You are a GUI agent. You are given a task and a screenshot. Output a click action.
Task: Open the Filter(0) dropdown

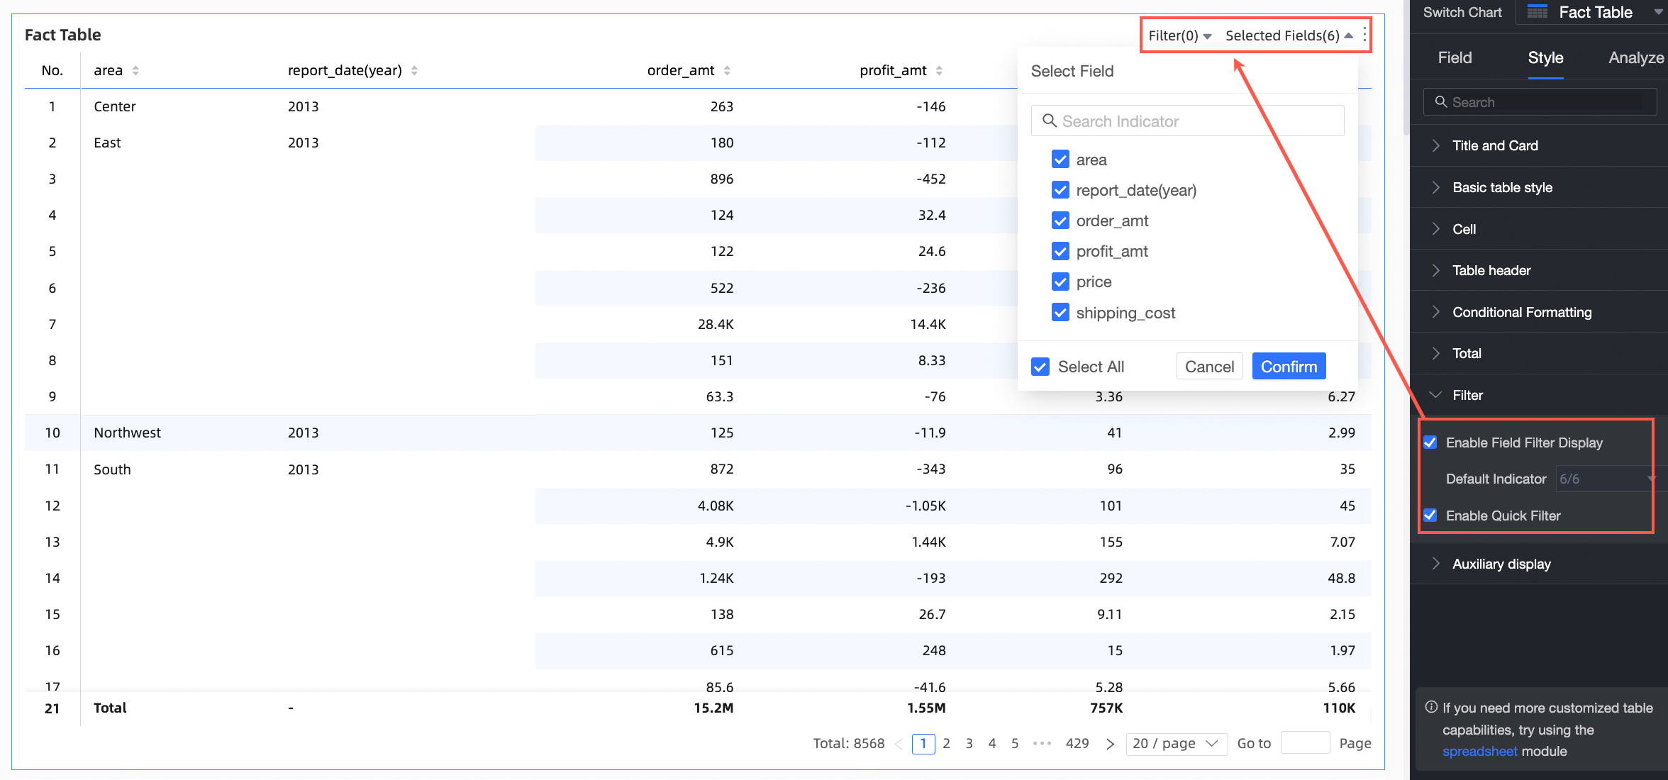point(1179,35)
